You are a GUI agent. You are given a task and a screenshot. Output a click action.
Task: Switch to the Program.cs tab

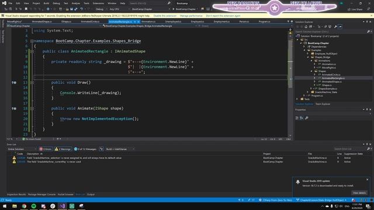pos(264,22)
